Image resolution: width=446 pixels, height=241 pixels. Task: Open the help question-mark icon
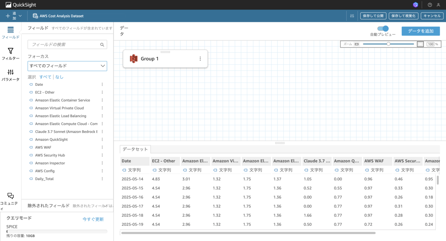[x=430, y=5]
